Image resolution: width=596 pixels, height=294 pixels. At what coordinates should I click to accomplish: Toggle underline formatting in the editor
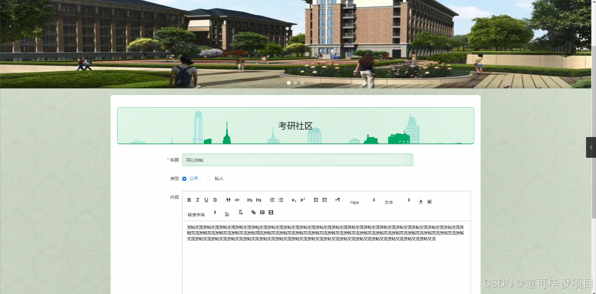[x=206, y=200]
